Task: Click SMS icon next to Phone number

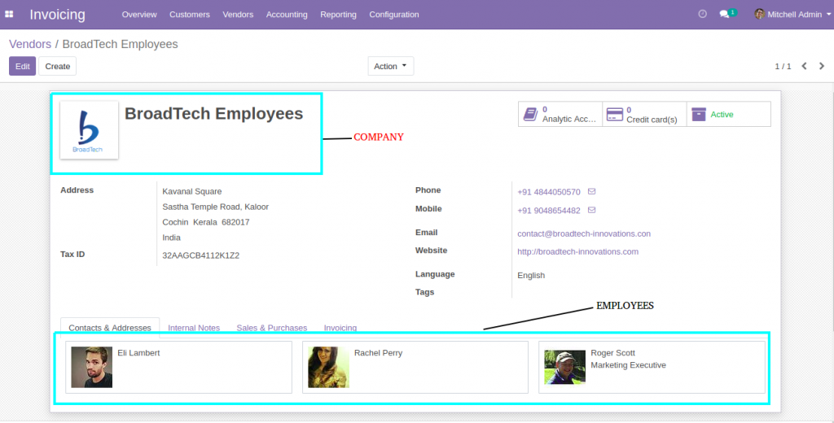Action: coord(591,191)
